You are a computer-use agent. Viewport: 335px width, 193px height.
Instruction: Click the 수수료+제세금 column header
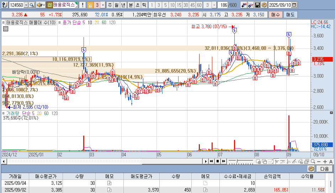(x=238, y=176)
